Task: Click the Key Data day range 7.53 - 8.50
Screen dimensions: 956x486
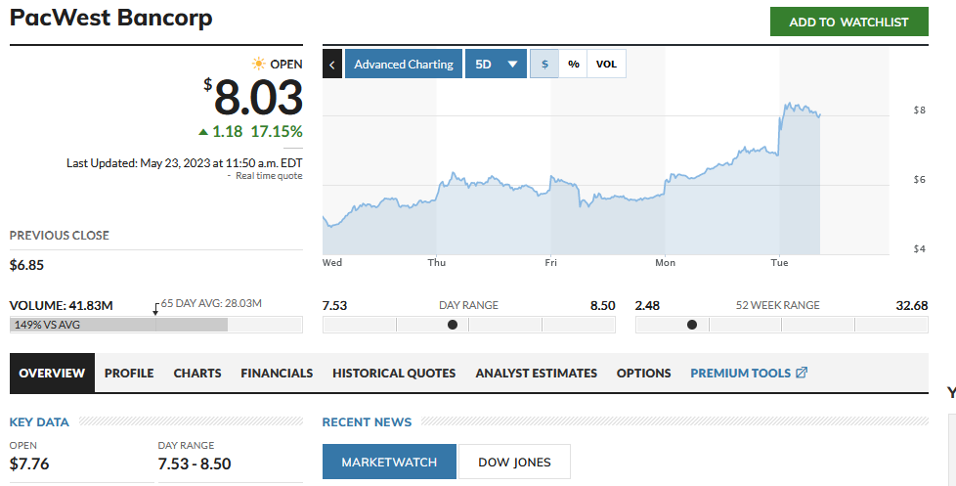Action: coord(195,464)
